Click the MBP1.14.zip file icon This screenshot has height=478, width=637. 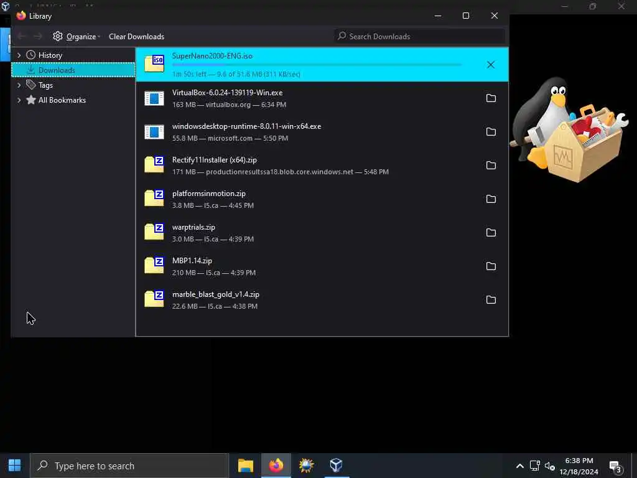coord(154,265)
